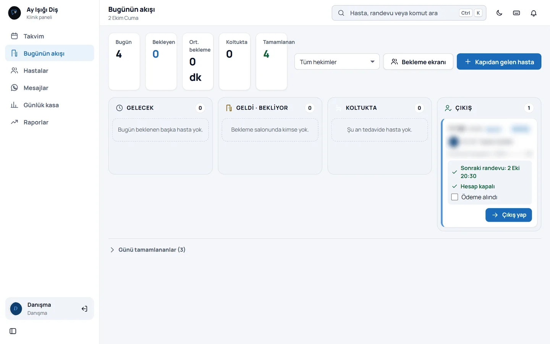Click the logout icon beside Danışma
The width and height of the screenshot is (550, 344).
[x=84, y=309]
